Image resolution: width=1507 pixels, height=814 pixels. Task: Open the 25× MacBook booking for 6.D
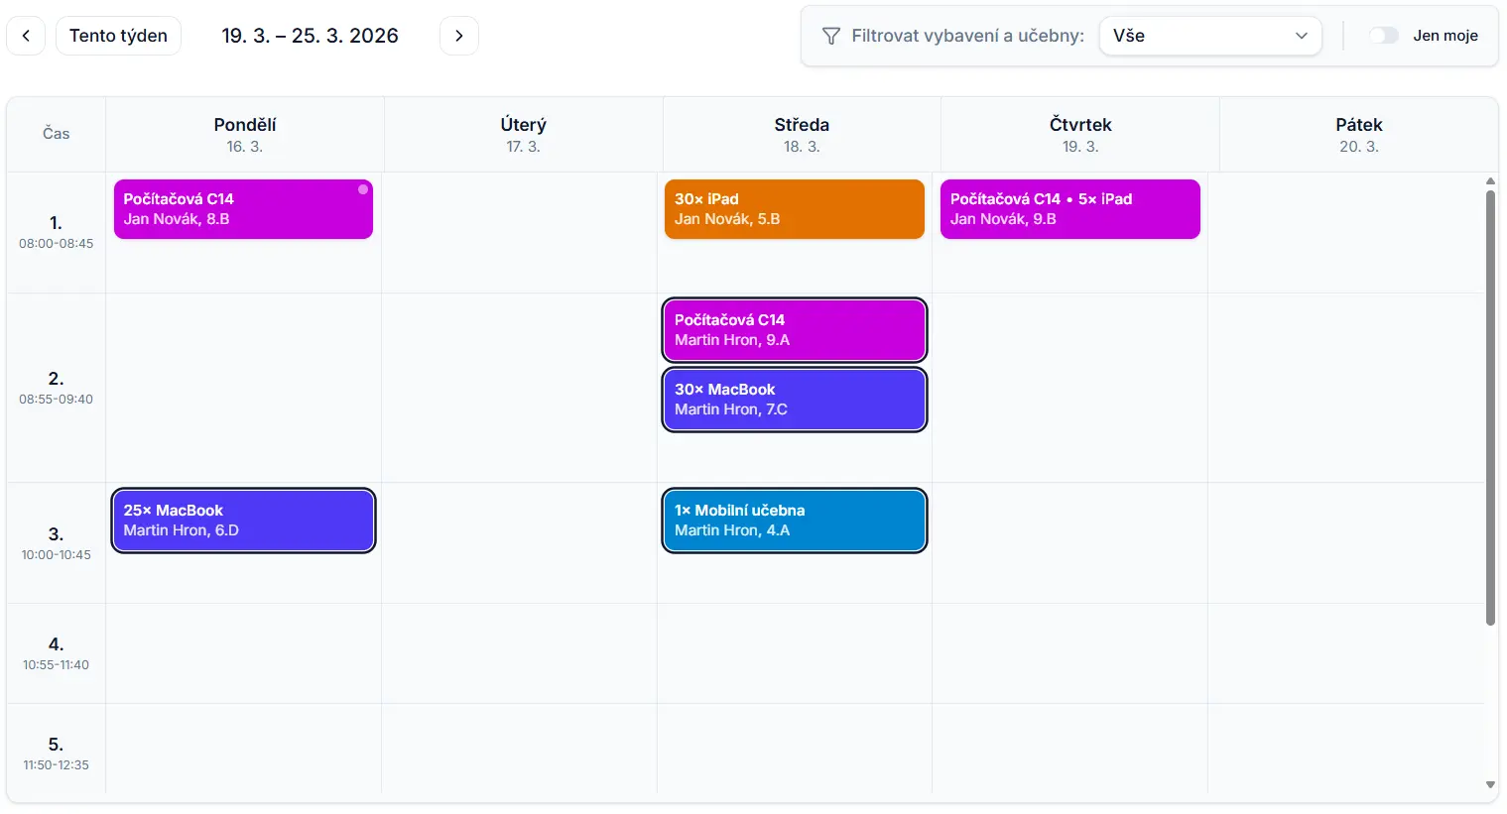[x=243, y=521]
